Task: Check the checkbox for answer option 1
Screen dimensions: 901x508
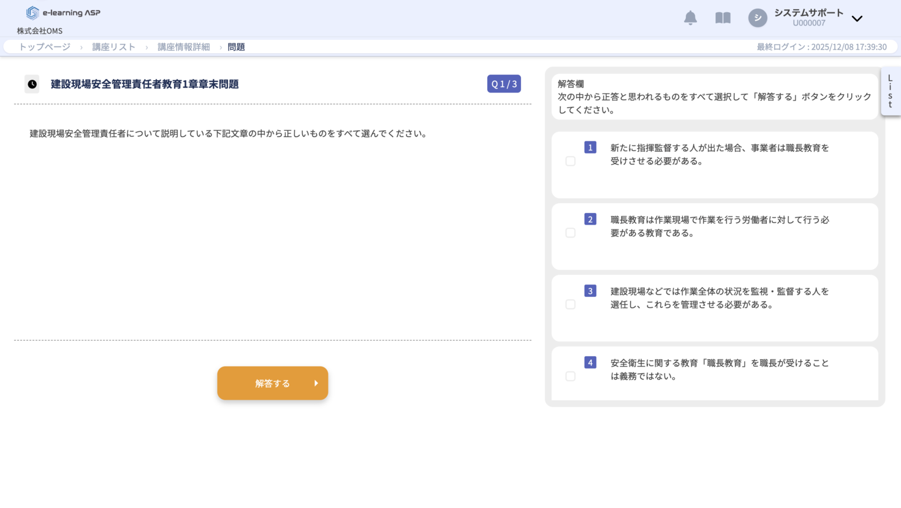Action: (x=571, y=161)
